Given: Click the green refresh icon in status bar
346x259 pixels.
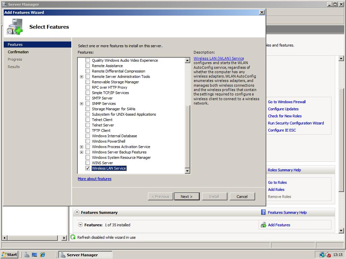Looking at the screenshot, I should point(73,237).
